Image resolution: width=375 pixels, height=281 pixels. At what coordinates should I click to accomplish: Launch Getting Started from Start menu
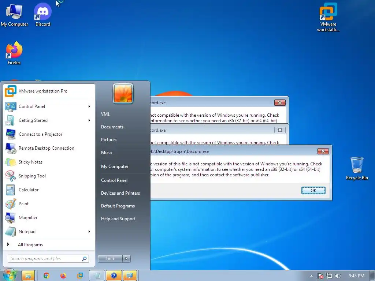pyautogui.click(x=49, y=120)
